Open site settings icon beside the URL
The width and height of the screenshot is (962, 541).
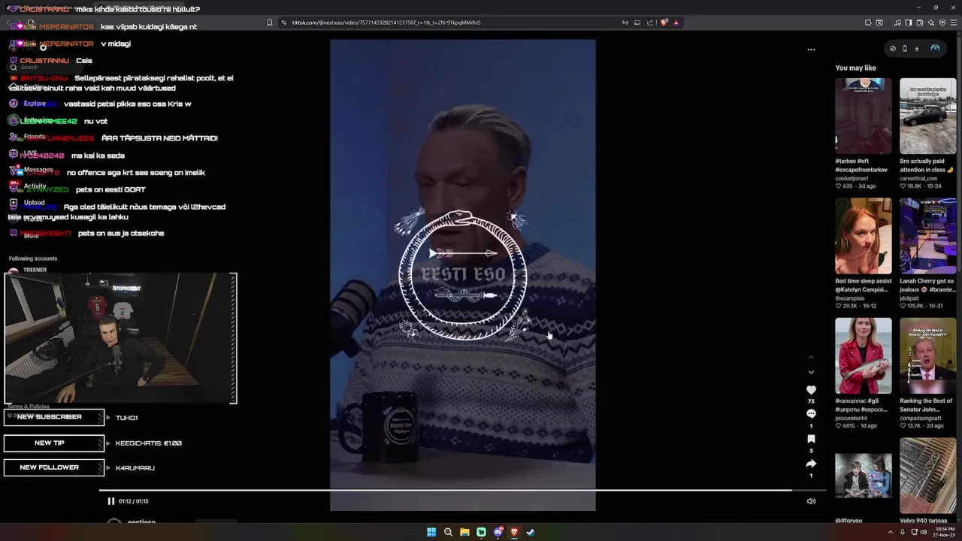click(x=284, y=23)
